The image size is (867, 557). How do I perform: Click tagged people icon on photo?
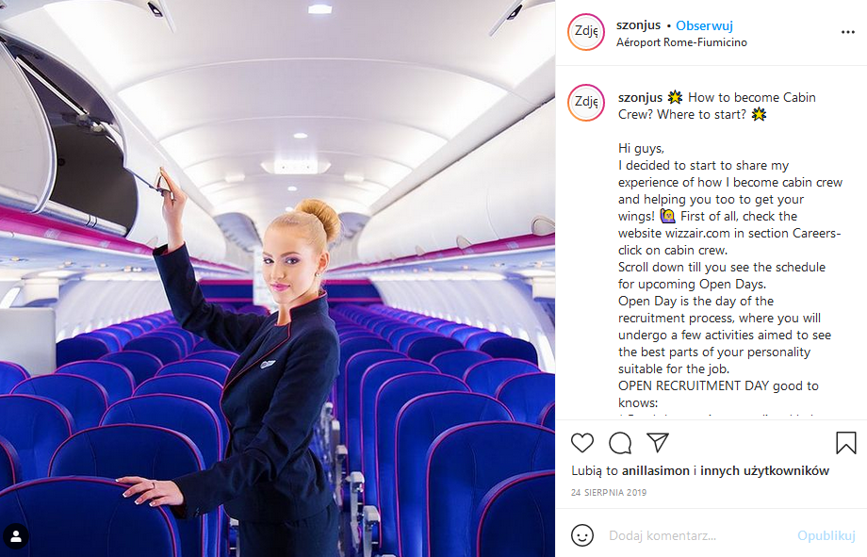click(x=16, y=535)
